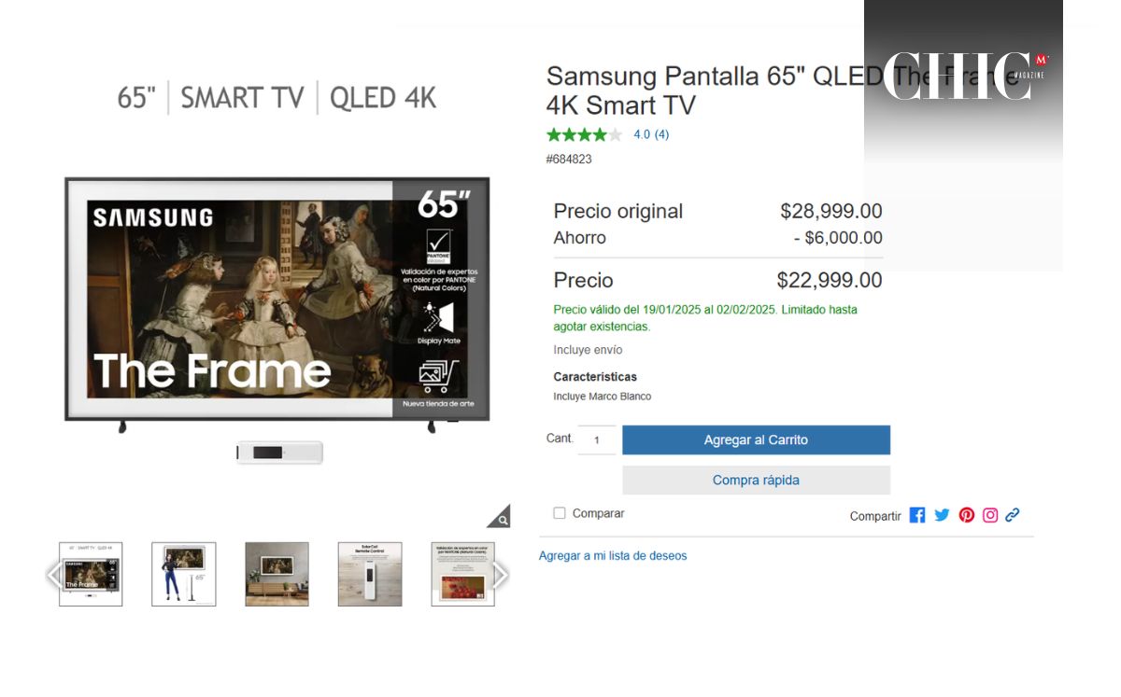Viewport: 1121px width, 697px height.
Task: Click the Cant. quantity field
Action: point(597,439)
